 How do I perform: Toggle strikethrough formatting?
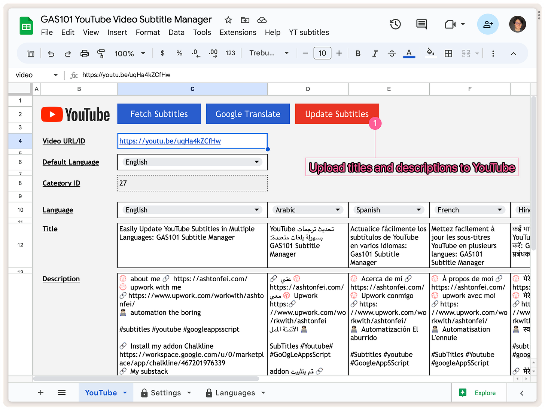click(x=392, y=53)
